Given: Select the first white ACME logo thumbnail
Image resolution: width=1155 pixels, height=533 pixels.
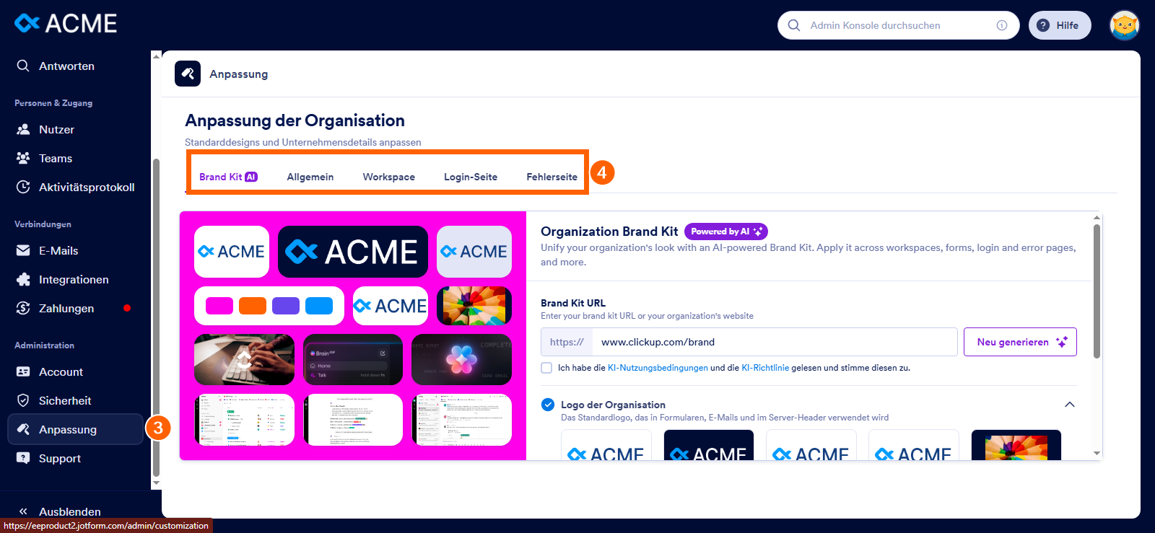Looking at the screenshot, I should [606, 445].
